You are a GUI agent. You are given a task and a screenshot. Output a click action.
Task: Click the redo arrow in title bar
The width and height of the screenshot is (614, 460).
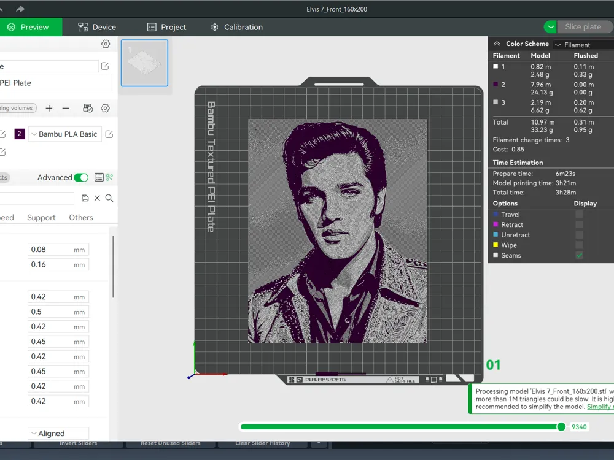20,9
